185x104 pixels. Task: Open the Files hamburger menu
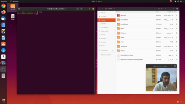(x=165, y=9)
